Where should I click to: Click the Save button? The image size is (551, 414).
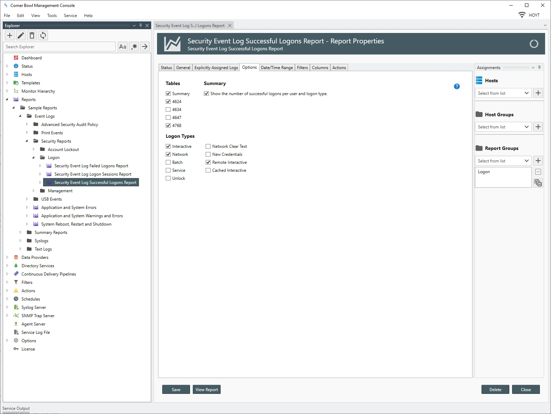[x=176, y=390]
